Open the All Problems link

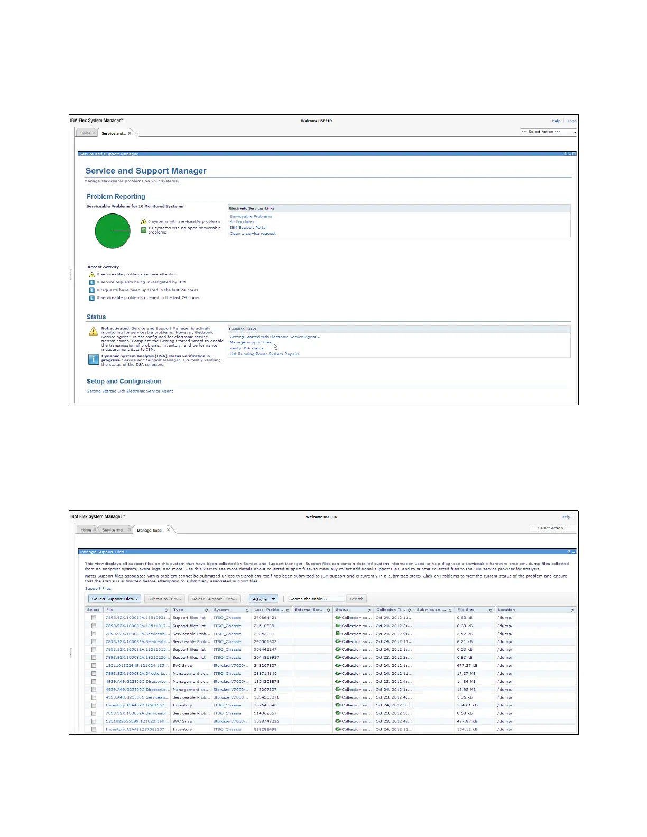(x=242, y=222)
